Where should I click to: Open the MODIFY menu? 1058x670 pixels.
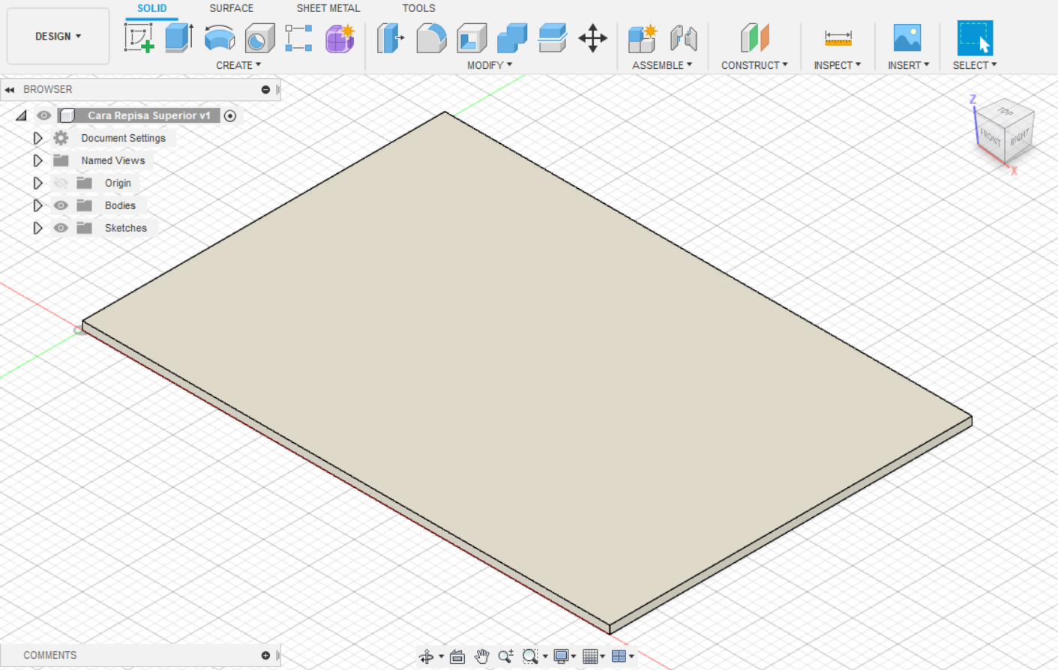coord(490,65)
